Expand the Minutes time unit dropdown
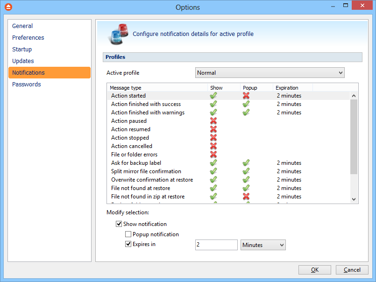 click(263, 245)
